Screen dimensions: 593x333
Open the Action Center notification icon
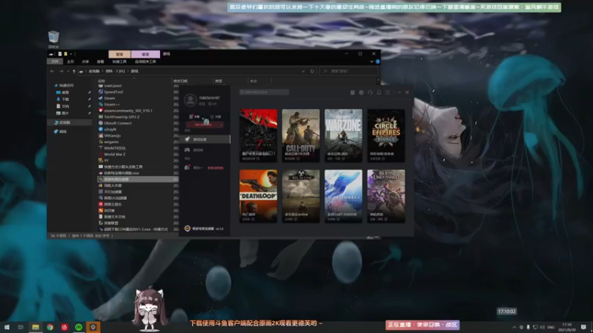pyautogui.click(x=583, y=327)
